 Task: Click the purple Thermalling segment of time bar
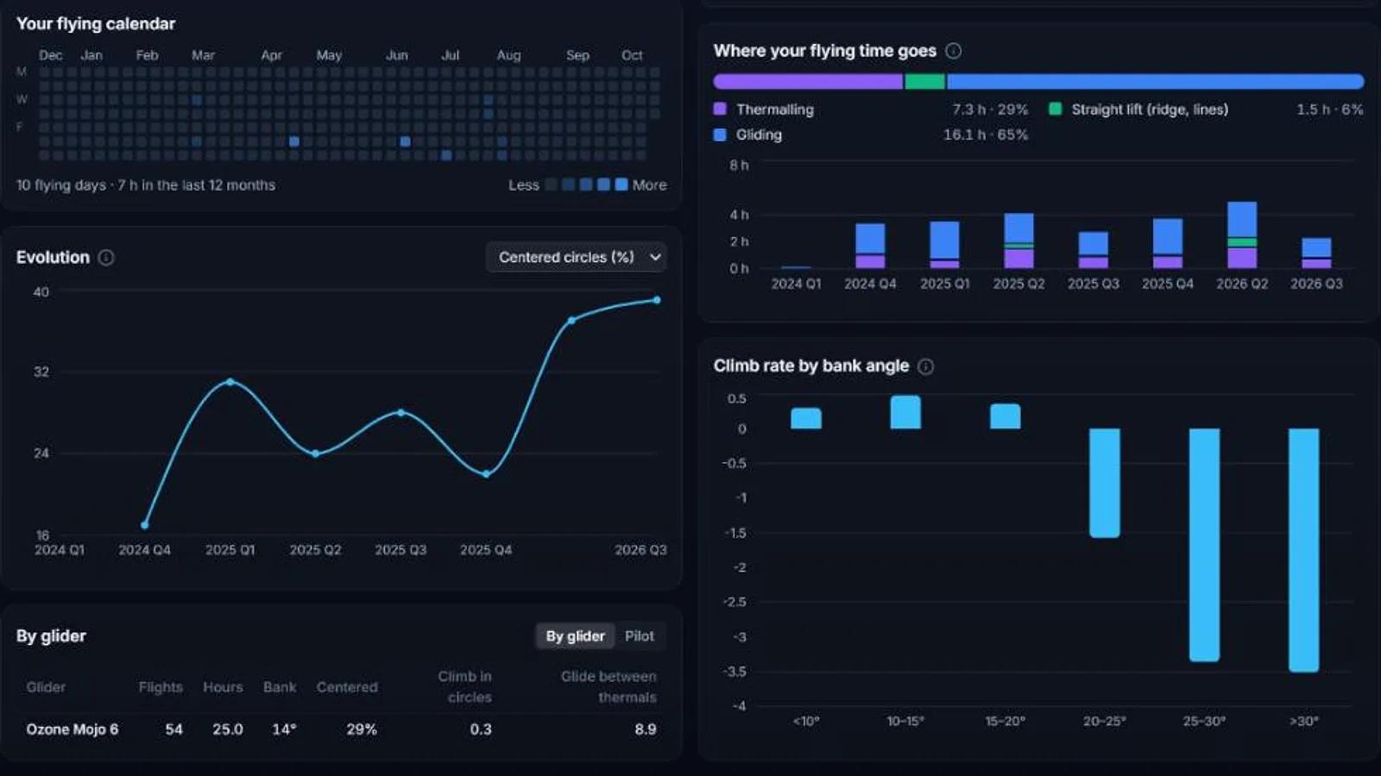point(808,82)
